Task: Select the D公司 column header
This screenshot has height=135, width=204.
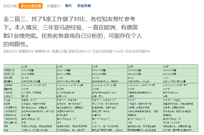Action: tap(130, 67)
